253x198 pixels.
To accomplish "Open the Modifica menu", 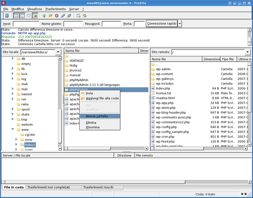I will point(18,9).
